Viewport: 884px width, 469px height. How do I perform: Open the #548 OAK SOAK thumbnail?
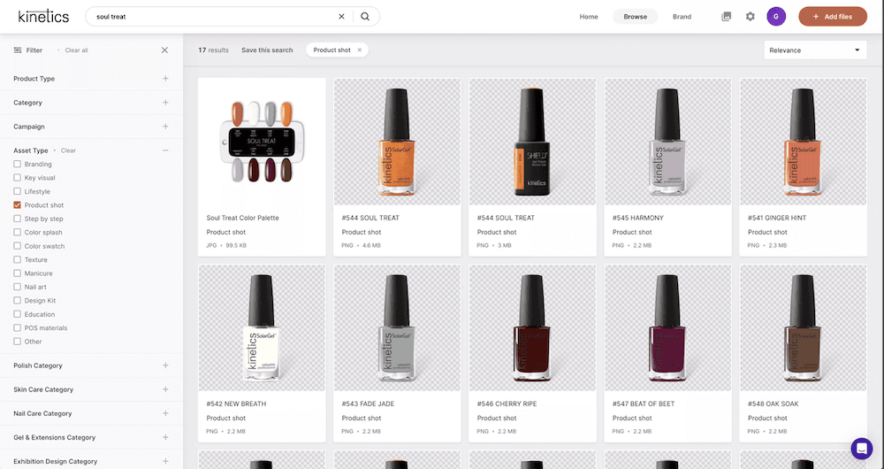[x=804, y=328]
